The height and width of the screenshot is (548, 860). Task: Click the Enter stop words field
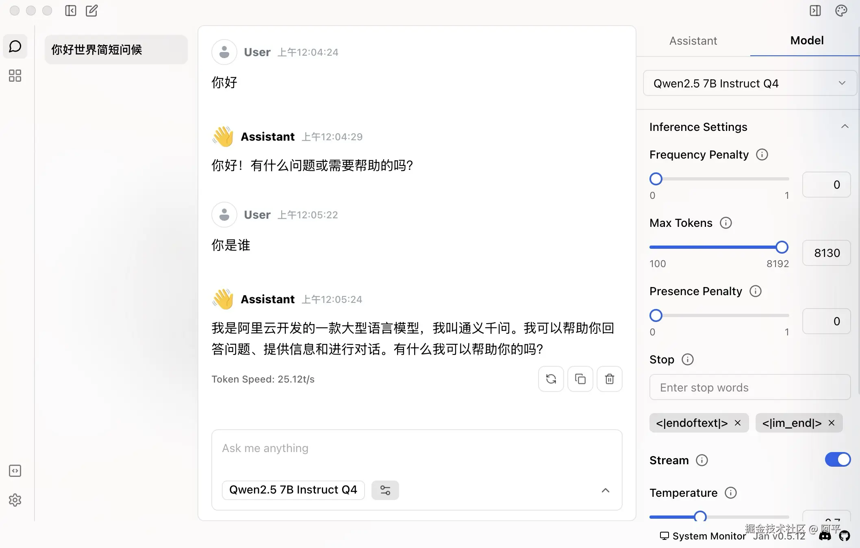point(750,387)
